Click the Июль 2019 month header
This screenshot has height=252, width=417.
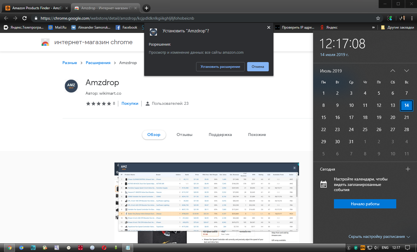pyautogui.click(x=331, y=71)
